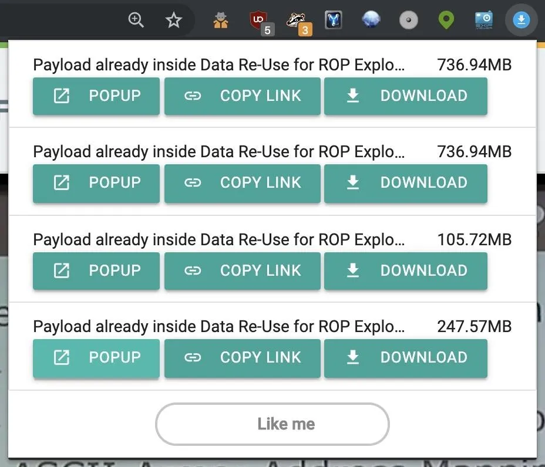Bookmark this page with the star icon
Viewport: 545px width, 467px height.
[173, 20]
